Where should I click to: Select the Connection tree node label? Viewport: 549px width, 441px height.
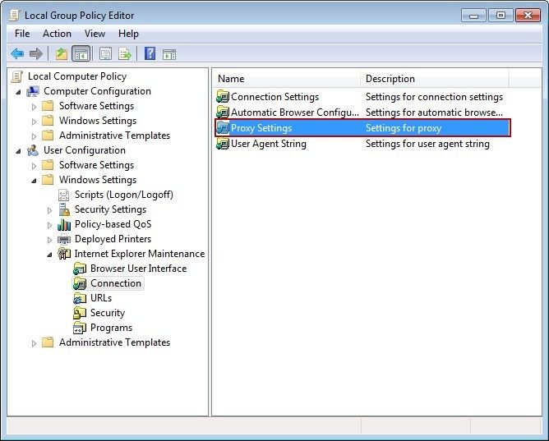point(116,283)
